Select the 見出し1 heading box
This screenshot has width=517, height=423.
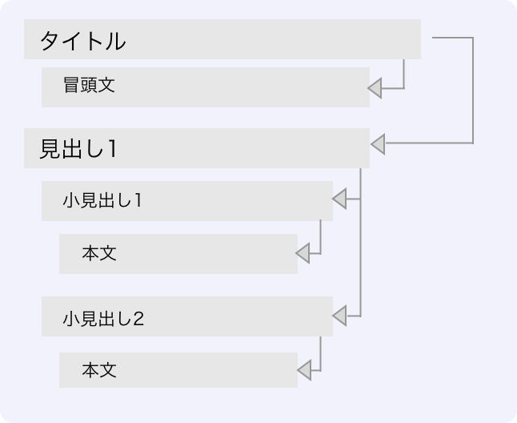tap(196, 148)
